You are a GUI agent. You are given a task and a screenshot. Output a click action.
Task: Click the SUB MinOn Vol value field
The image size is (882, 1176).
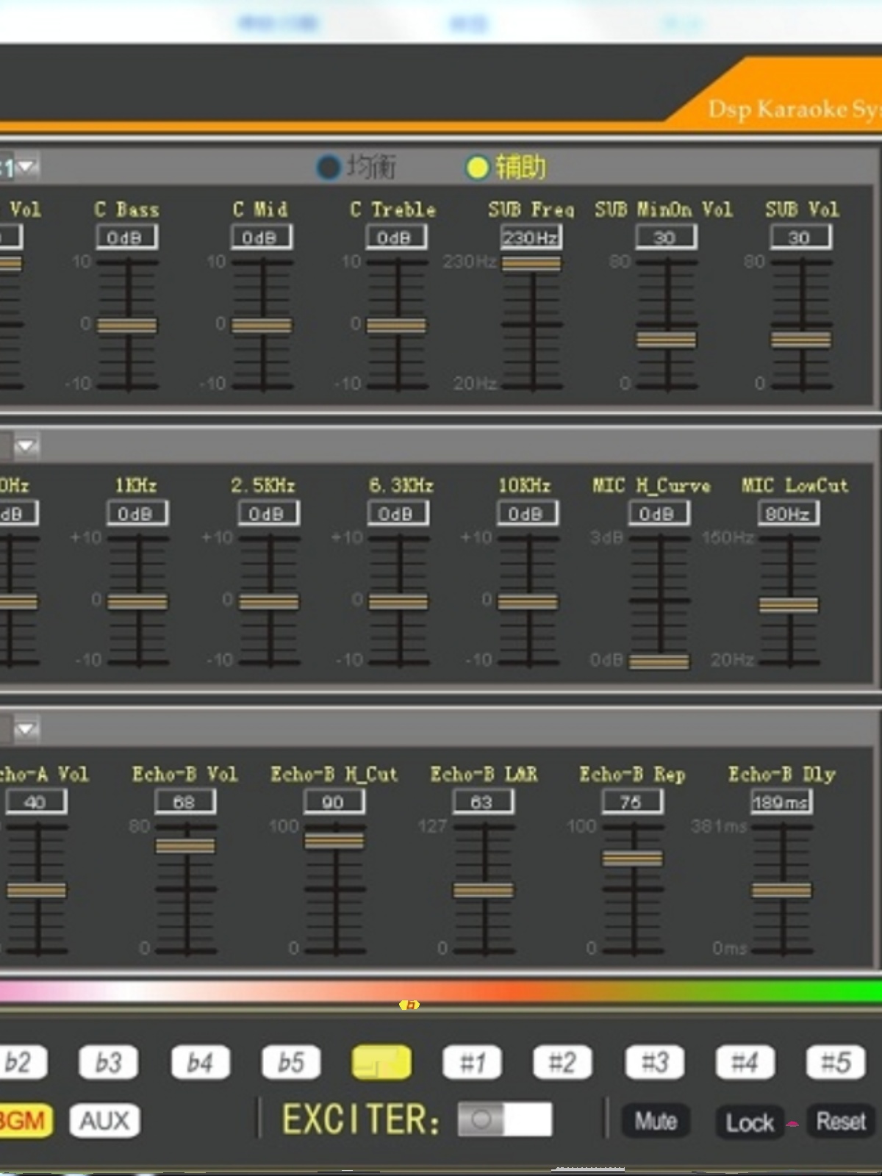666,237
